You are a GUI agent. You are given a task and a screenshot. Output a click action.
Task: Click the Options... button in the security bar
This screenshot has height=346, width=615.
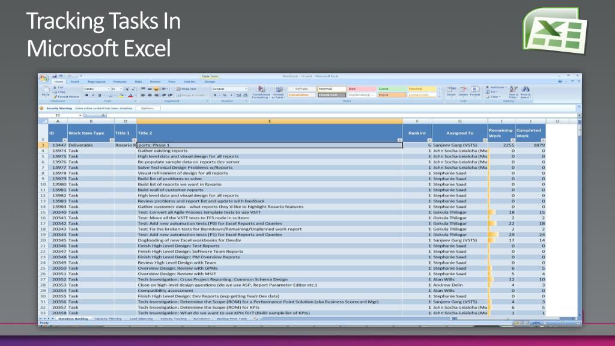148,108
